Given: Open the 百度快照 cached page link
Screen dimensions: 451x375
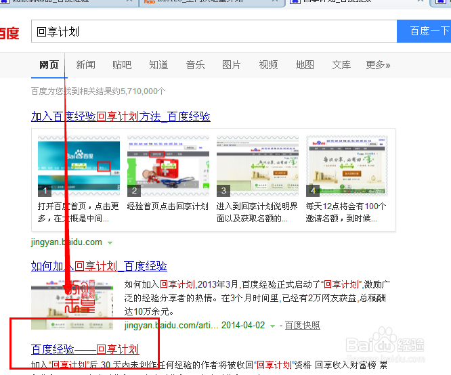Looking at the screenshot, I should pos(302,326).
